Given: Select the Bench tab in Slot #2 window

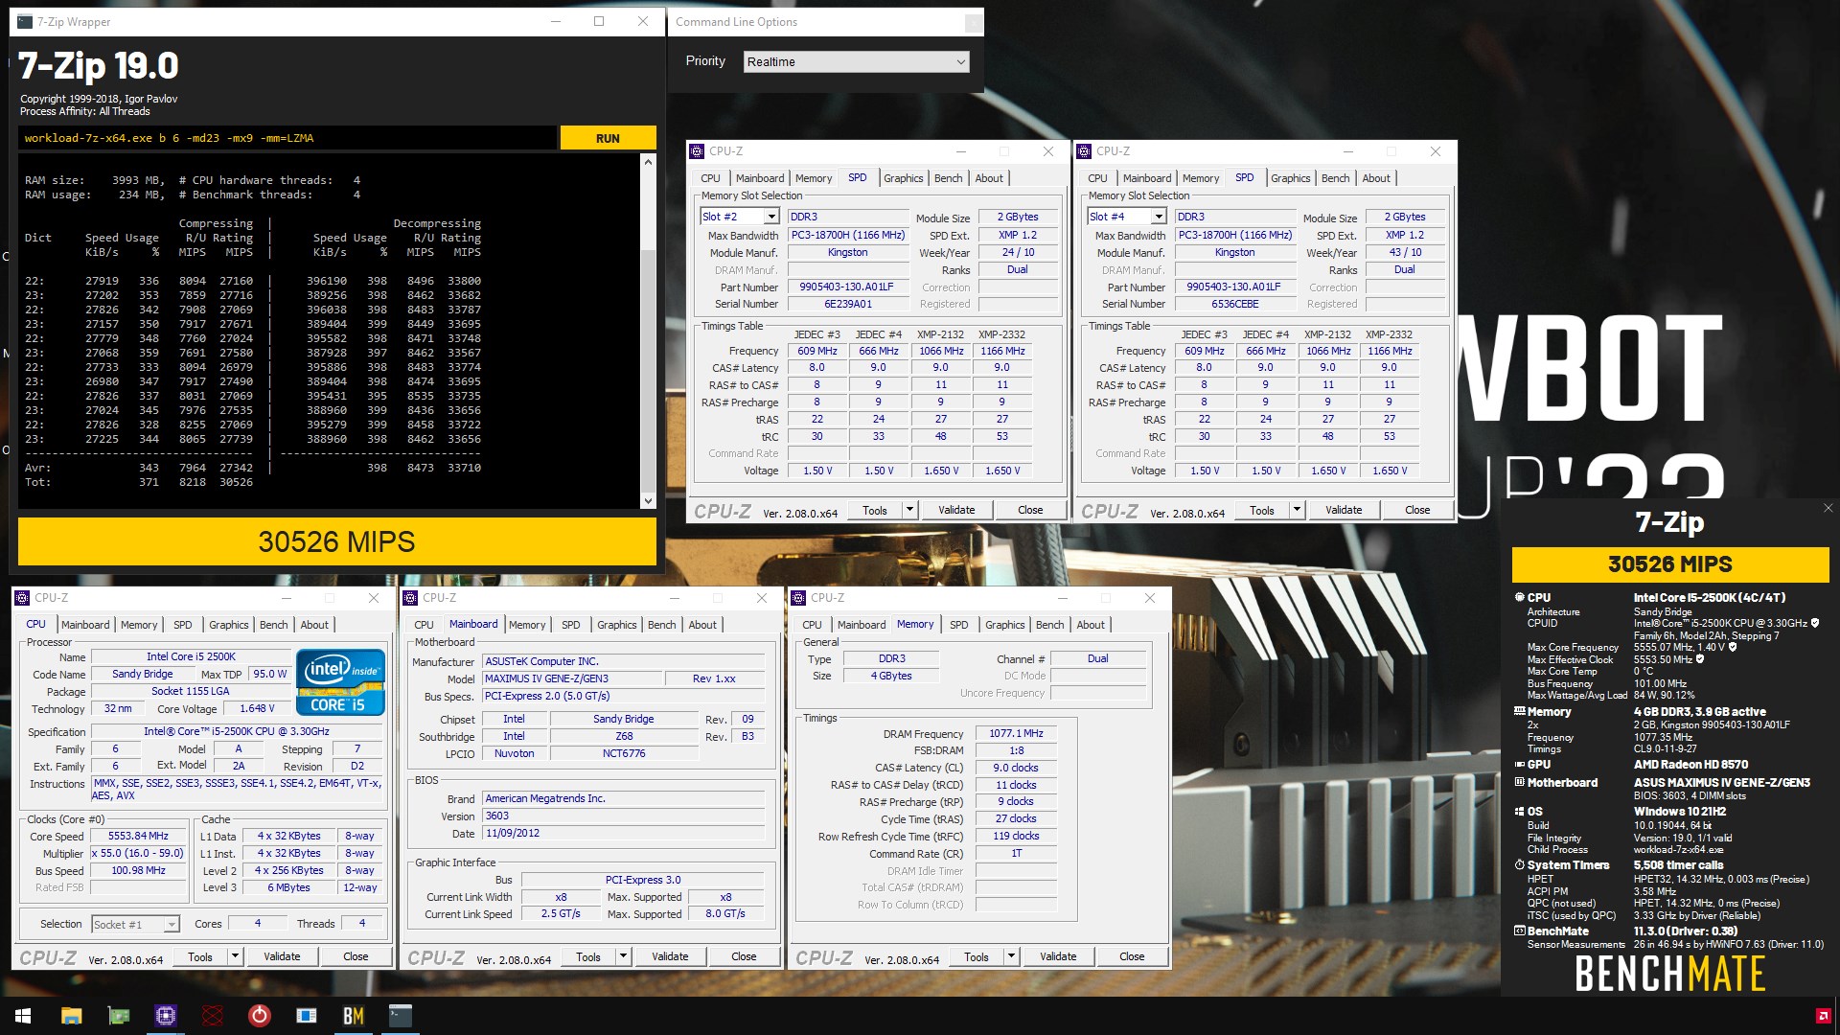Looking at the screenshot, I should click(x=948, y=178).
